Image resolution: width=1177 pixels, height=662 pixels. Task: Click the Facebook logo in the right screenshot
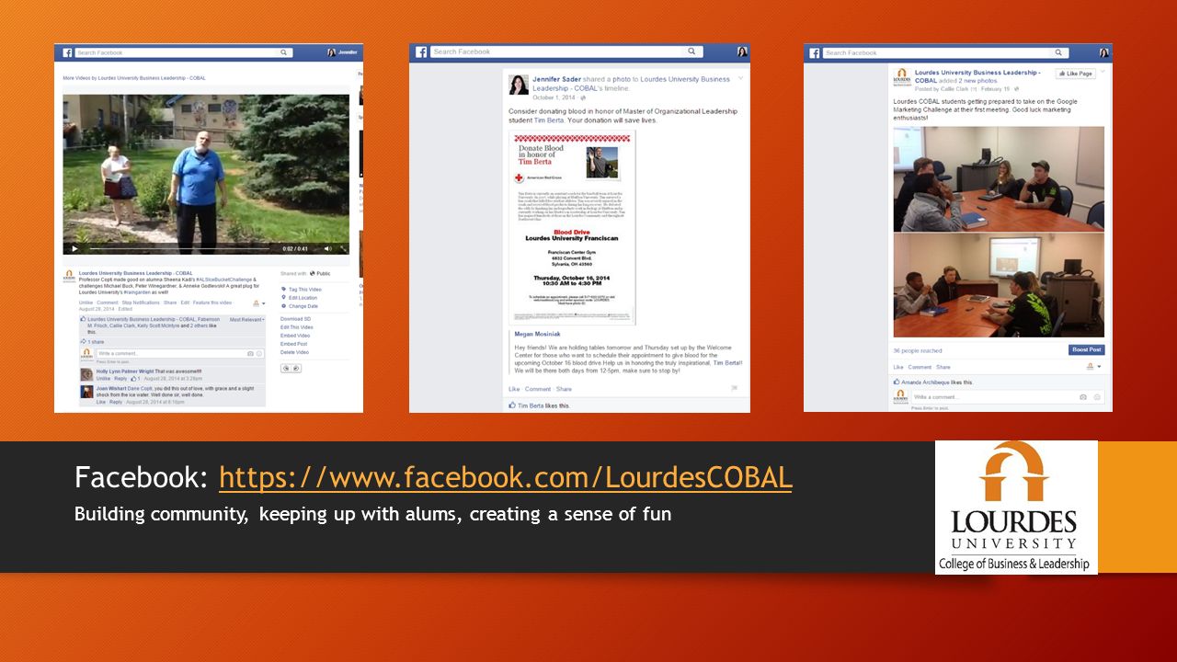tap(815, 52)
